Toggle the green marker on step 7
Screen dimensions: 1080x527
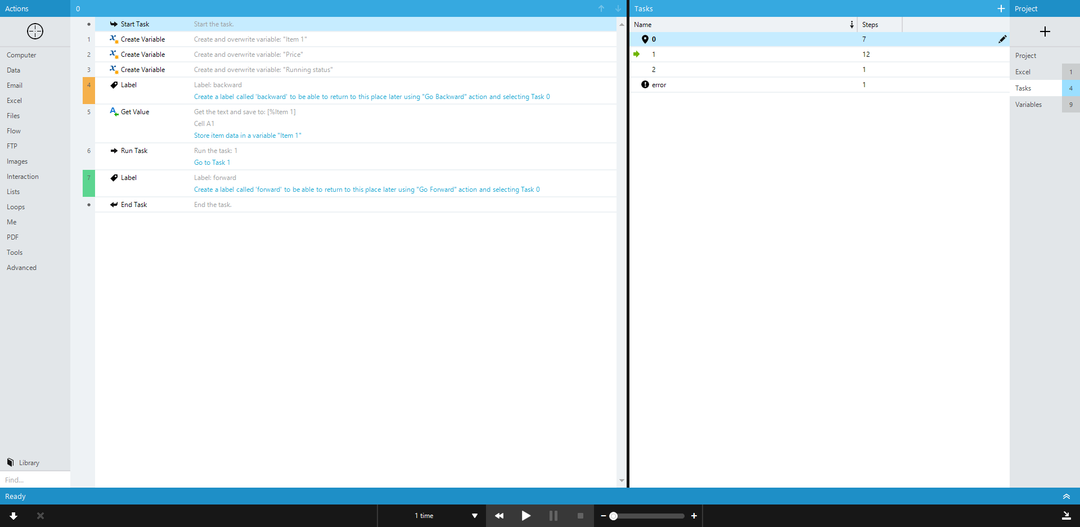(89, 183)
